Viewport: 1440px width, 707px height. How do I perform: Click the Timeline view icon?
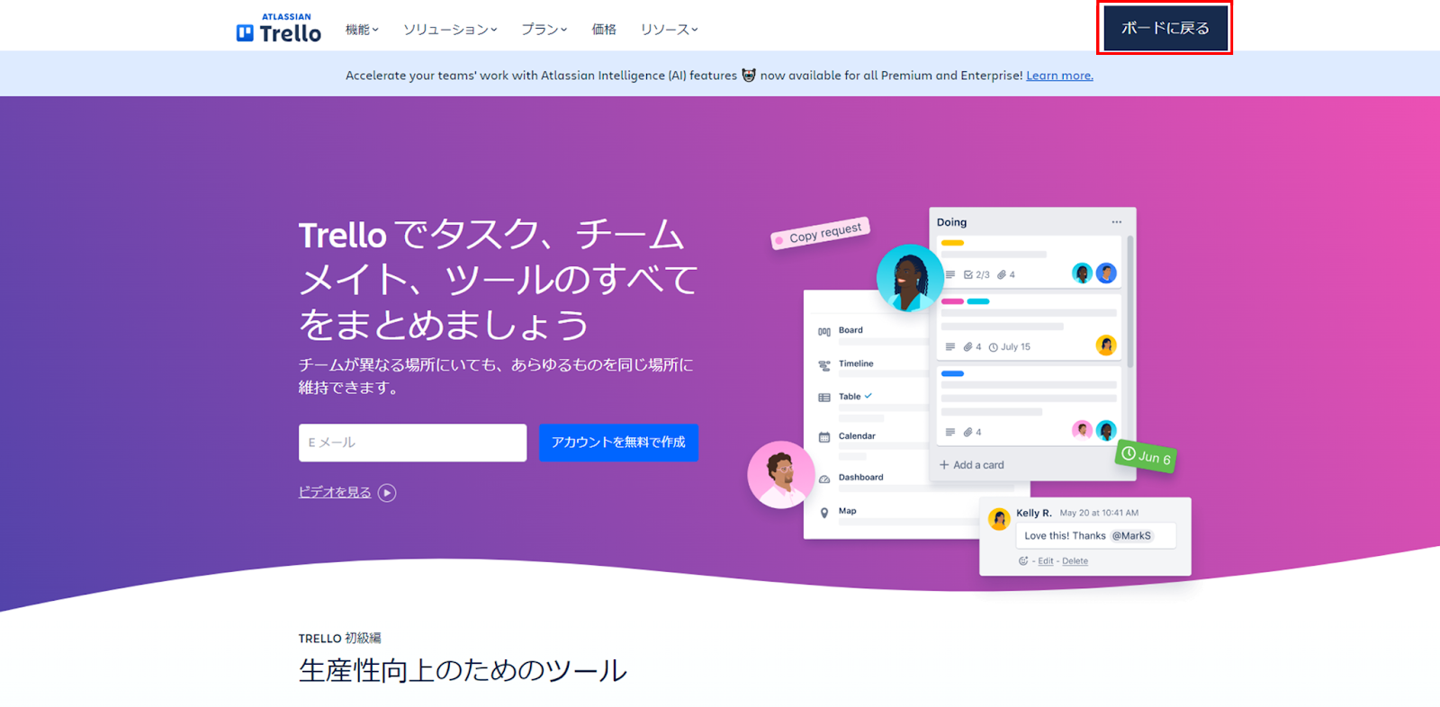pos(823,365)
